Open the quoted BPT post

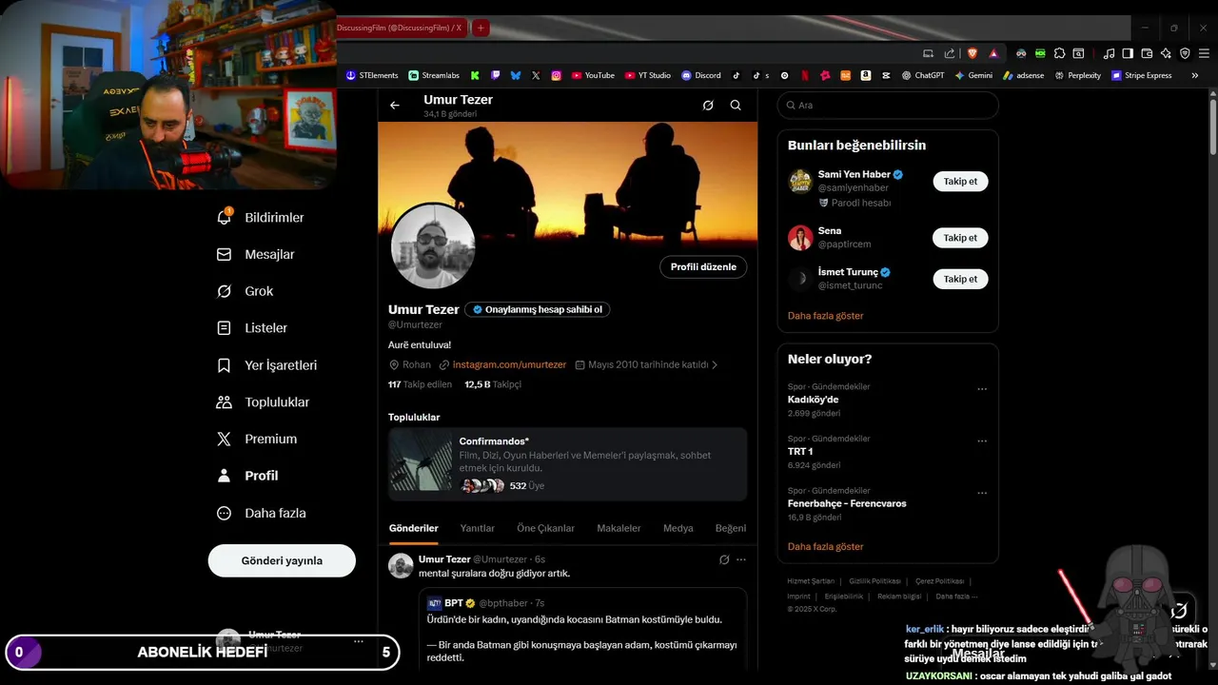582,630
